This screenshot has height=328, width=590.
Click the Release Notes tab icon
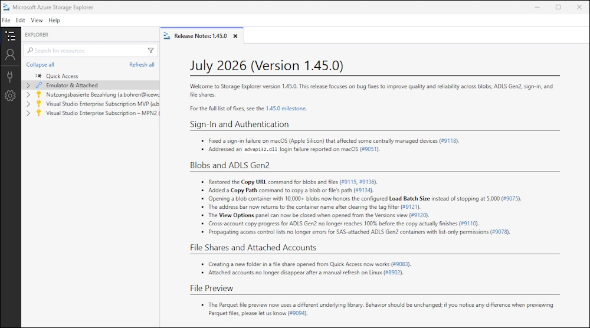167,36
